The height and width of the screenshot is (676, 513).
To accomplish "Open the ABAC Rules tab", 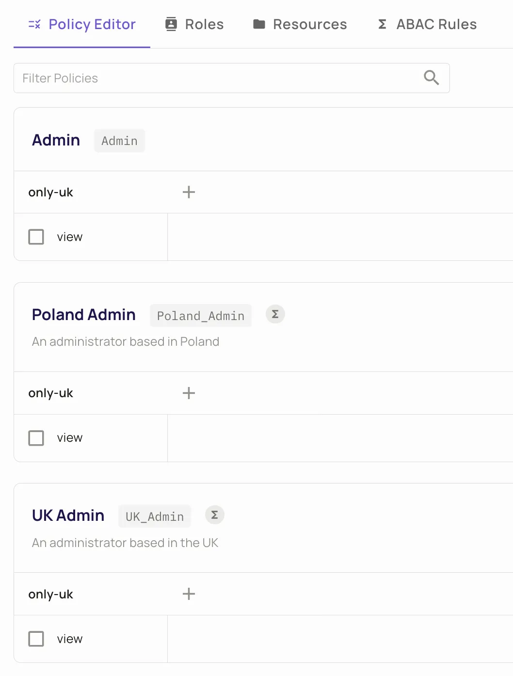I will point(436,24).
